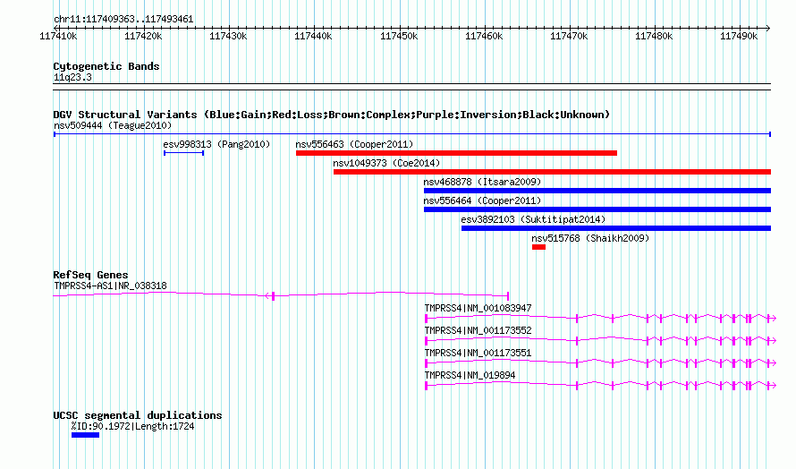
Task: Click the nsv509444 (Teague2010) label
Action: click(x=113, y=125)
